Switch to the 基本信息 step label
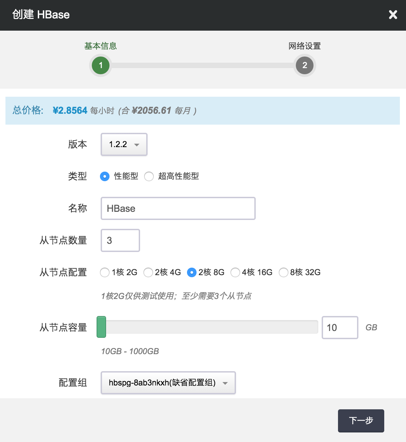The image size is (406, 442). [101, 46]
